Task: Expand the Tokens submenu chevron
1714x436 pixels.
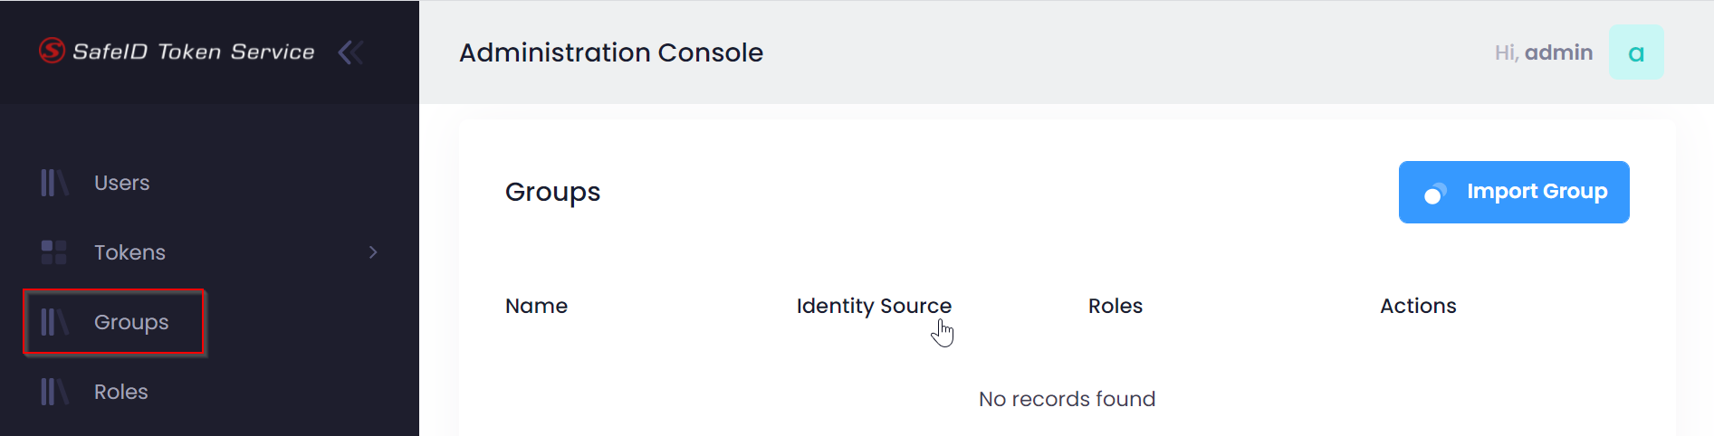Action: click(x=373, y=252)
